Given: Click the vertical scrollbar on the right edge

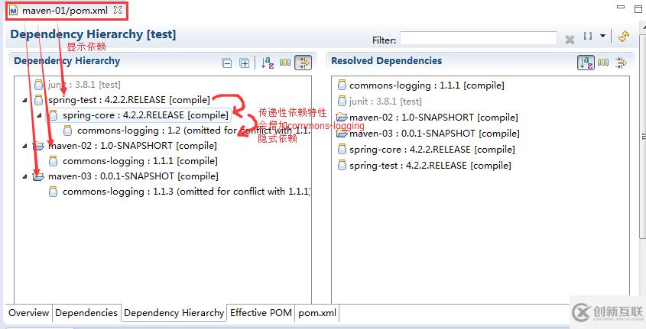Looking at the screenshot, I should 643,137.
